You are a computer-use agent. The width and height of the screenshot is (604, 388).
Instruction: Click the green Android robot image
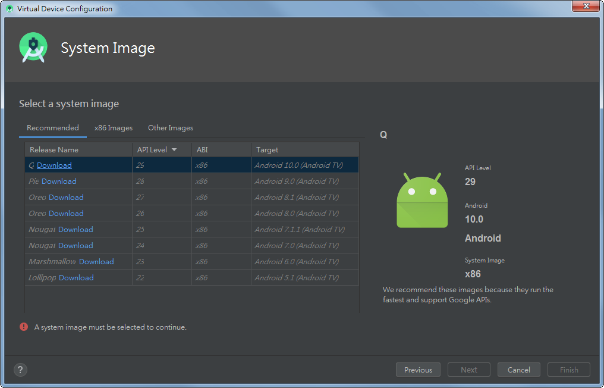422,200
